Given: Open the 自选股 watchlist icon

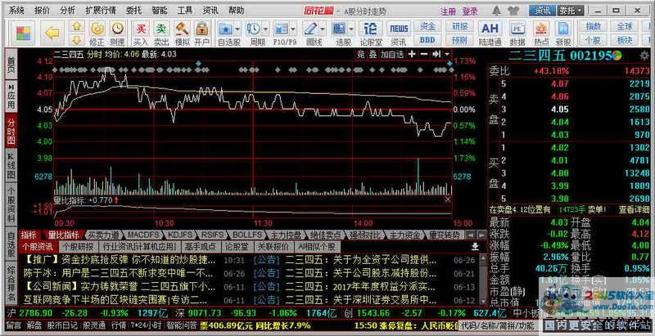Looking at the screenshot, I should pyautogui.click(x=226, y=34).
